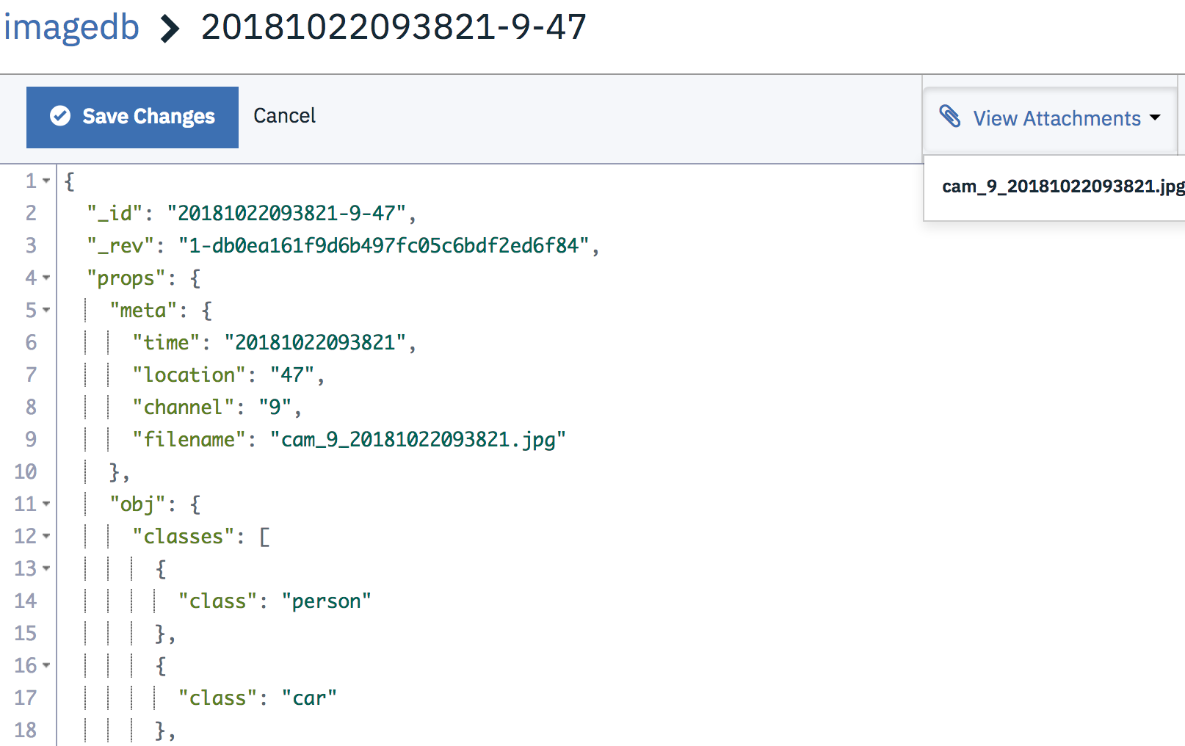This screenshot has width=1185, height=746.
Task: Open cam_9_20181022093821.jpg attachment
Action: coord(1062,186)
